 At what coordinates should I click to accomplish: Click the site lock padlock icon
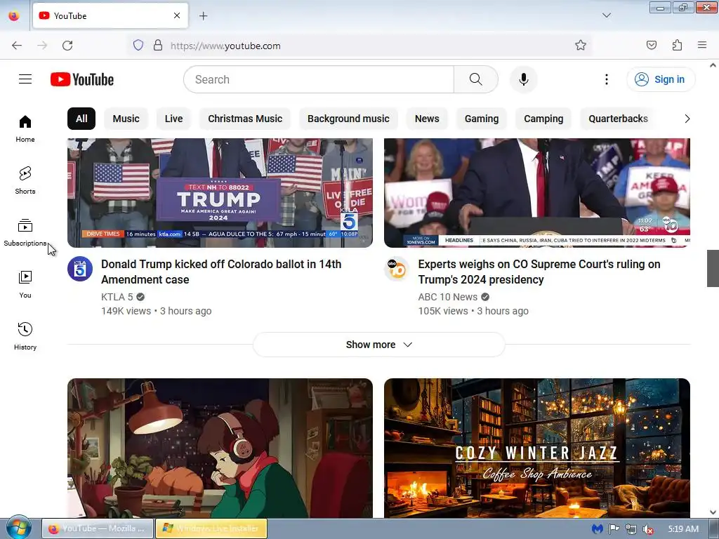coord(158,46)
